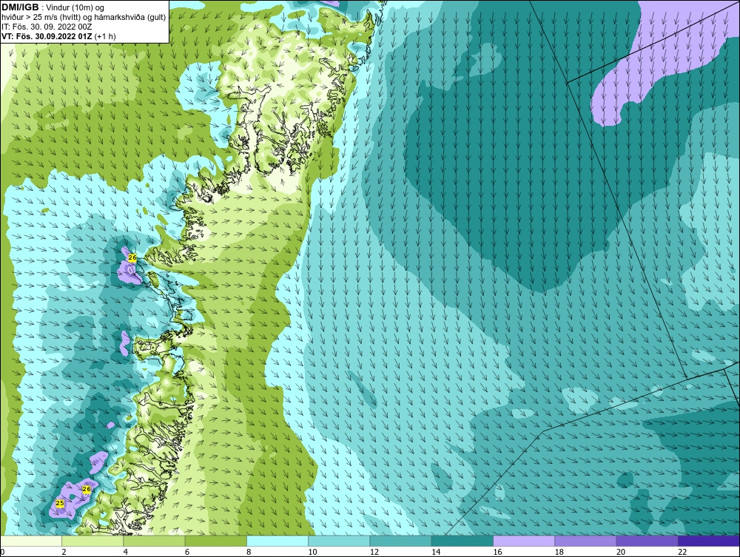The image size is (740, 557).
Task: Click the legend scale value 0
Action: 2,553
